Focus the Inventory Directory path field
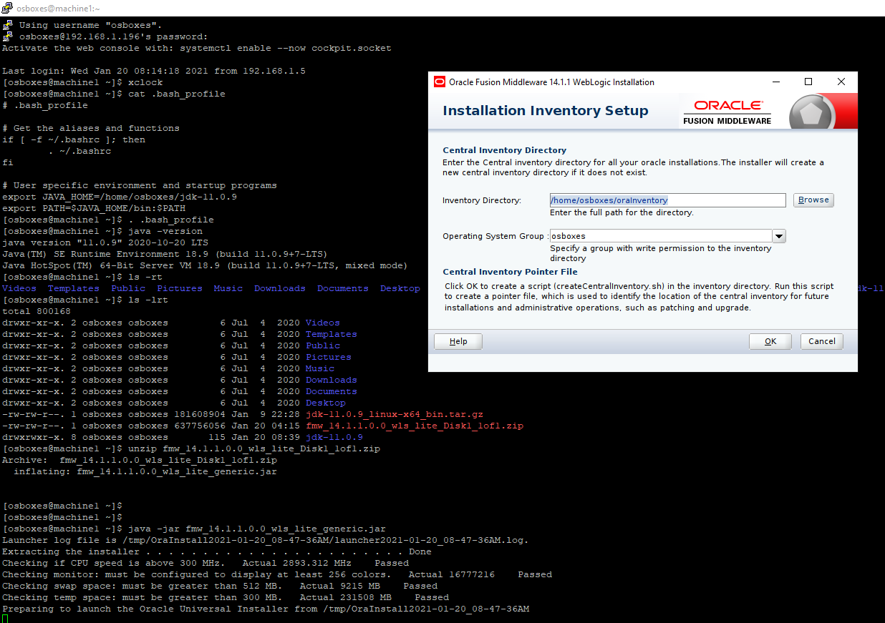 pyautogui.click(x=667, y=200)
